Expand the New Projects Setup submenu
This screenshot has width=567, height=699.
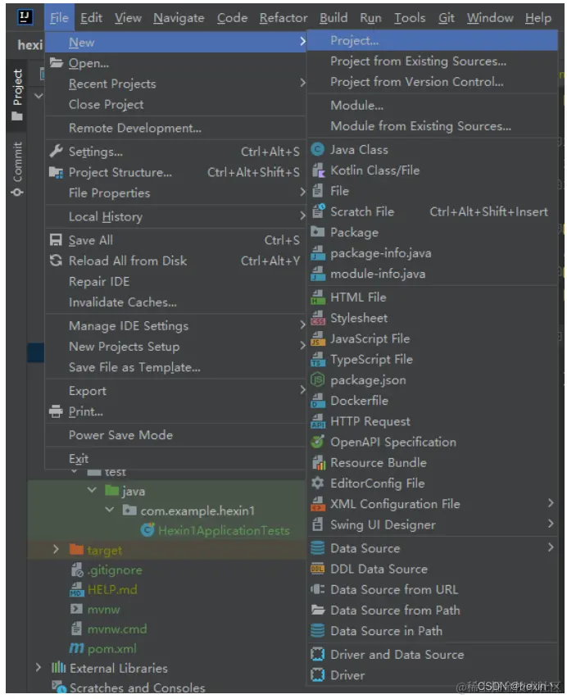(x=302, y=346)
